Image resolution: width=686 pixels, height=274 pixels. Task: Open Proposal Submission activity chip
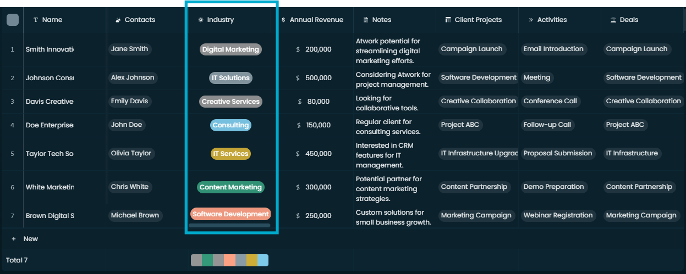click(x=558, y=153)
